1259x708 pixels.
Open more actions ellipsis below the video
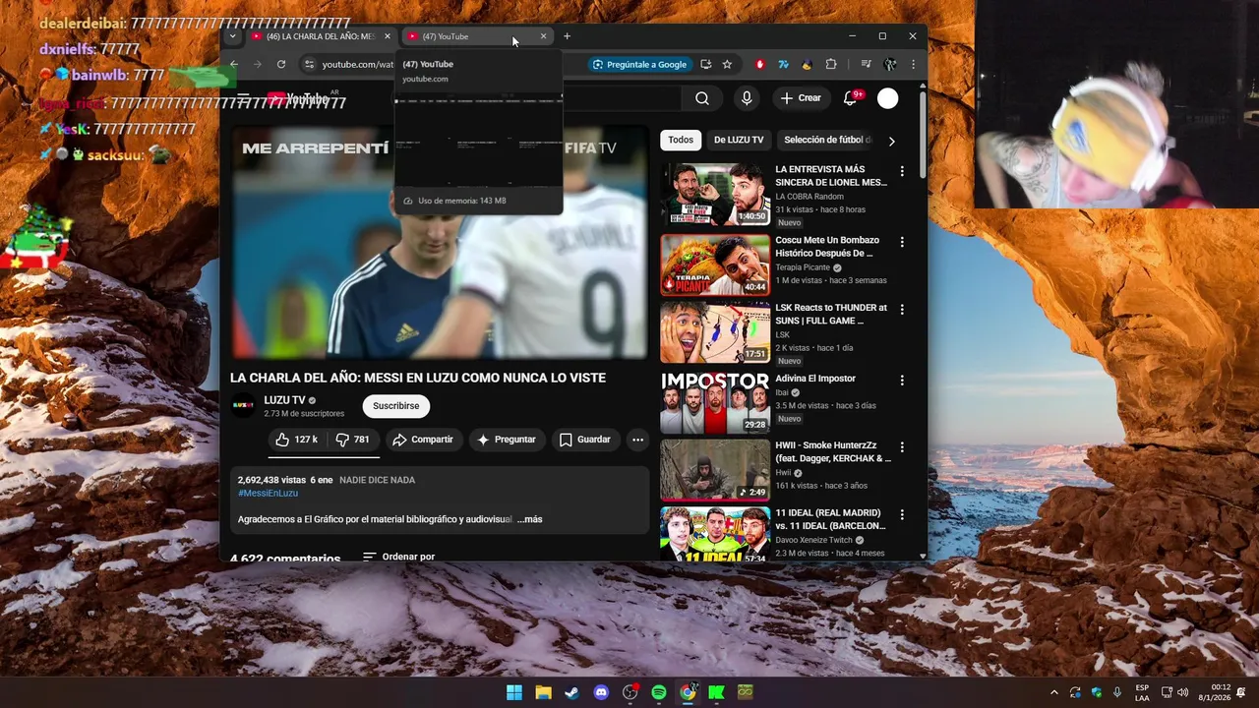[637, 440]
